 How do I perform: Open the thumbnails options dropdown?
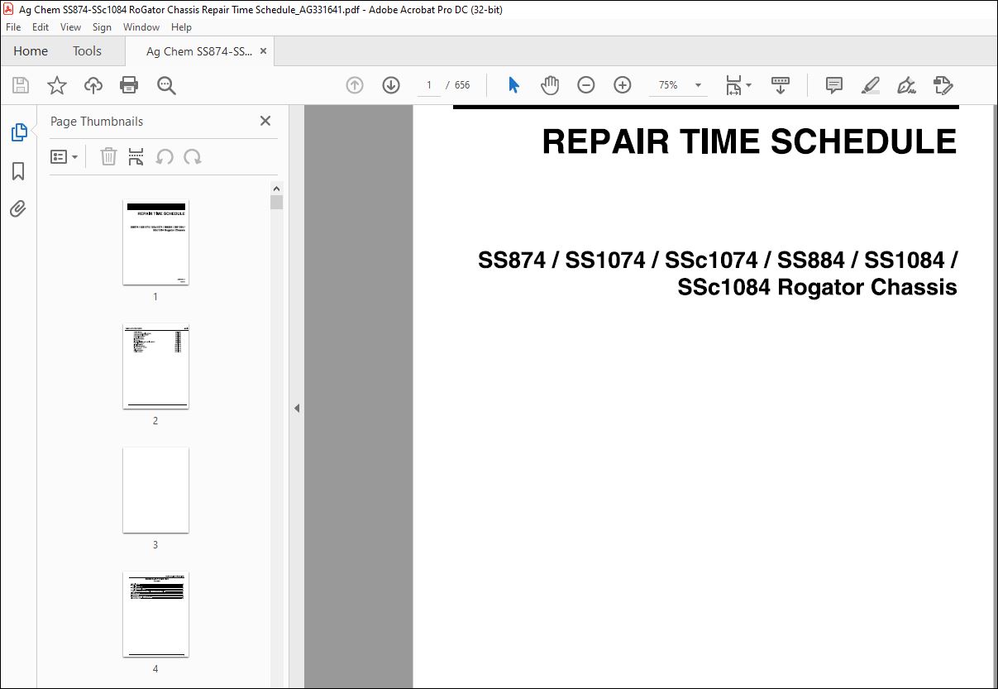[x=64, y=157]
